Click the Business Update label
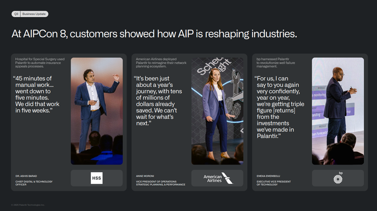 pyautogui.click(x=34, y=14)
